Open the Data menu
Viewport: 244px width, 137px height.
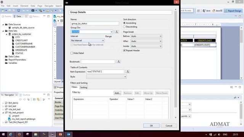tap(33, 6)
